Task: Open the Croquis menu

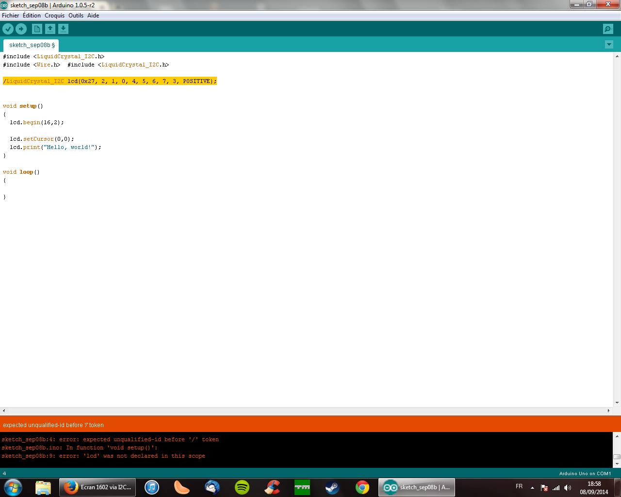Action: pos(54,16)
